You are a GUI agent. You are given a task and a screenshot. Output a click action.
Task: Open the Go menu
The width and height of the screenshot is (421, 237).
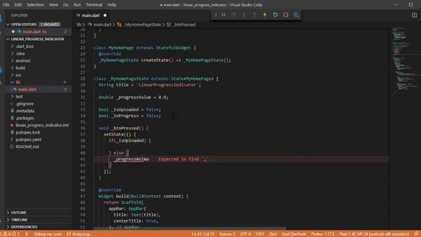click(66, 5)
